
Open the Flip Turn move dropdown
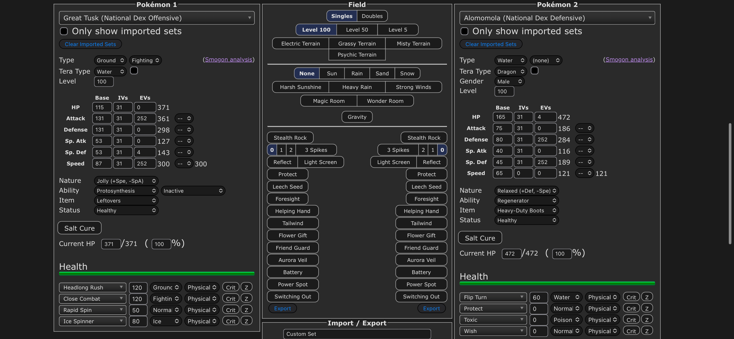point(493,297)
